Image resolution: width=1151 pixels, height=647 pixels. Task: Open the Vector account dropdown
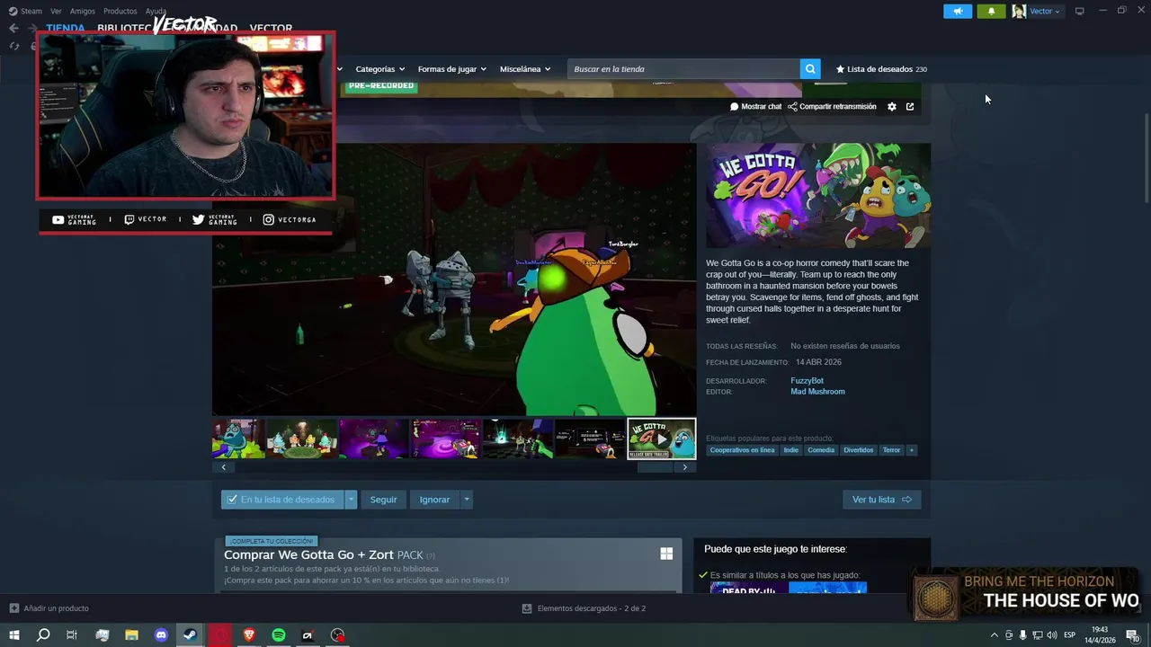pos(1045,12)
